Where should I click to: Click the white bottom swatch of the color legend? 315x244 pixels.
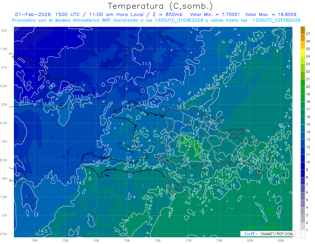tap(303, 234)
